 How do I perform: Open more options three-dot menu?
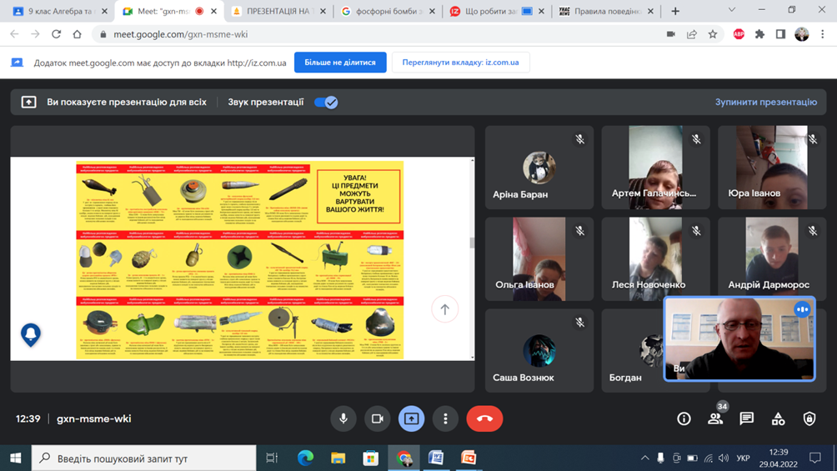445,418
